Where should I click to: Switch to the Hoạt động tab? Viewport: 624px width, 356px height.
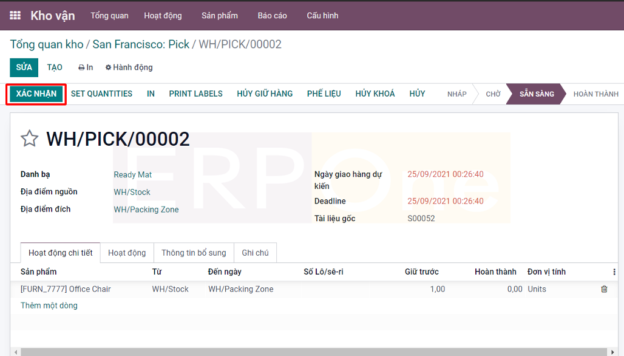point(127,253)
